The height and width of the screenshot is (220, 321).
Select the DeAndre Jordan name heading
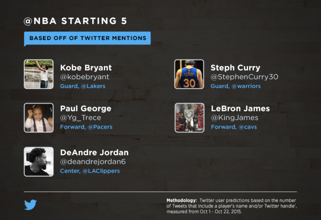coord(94,153)
